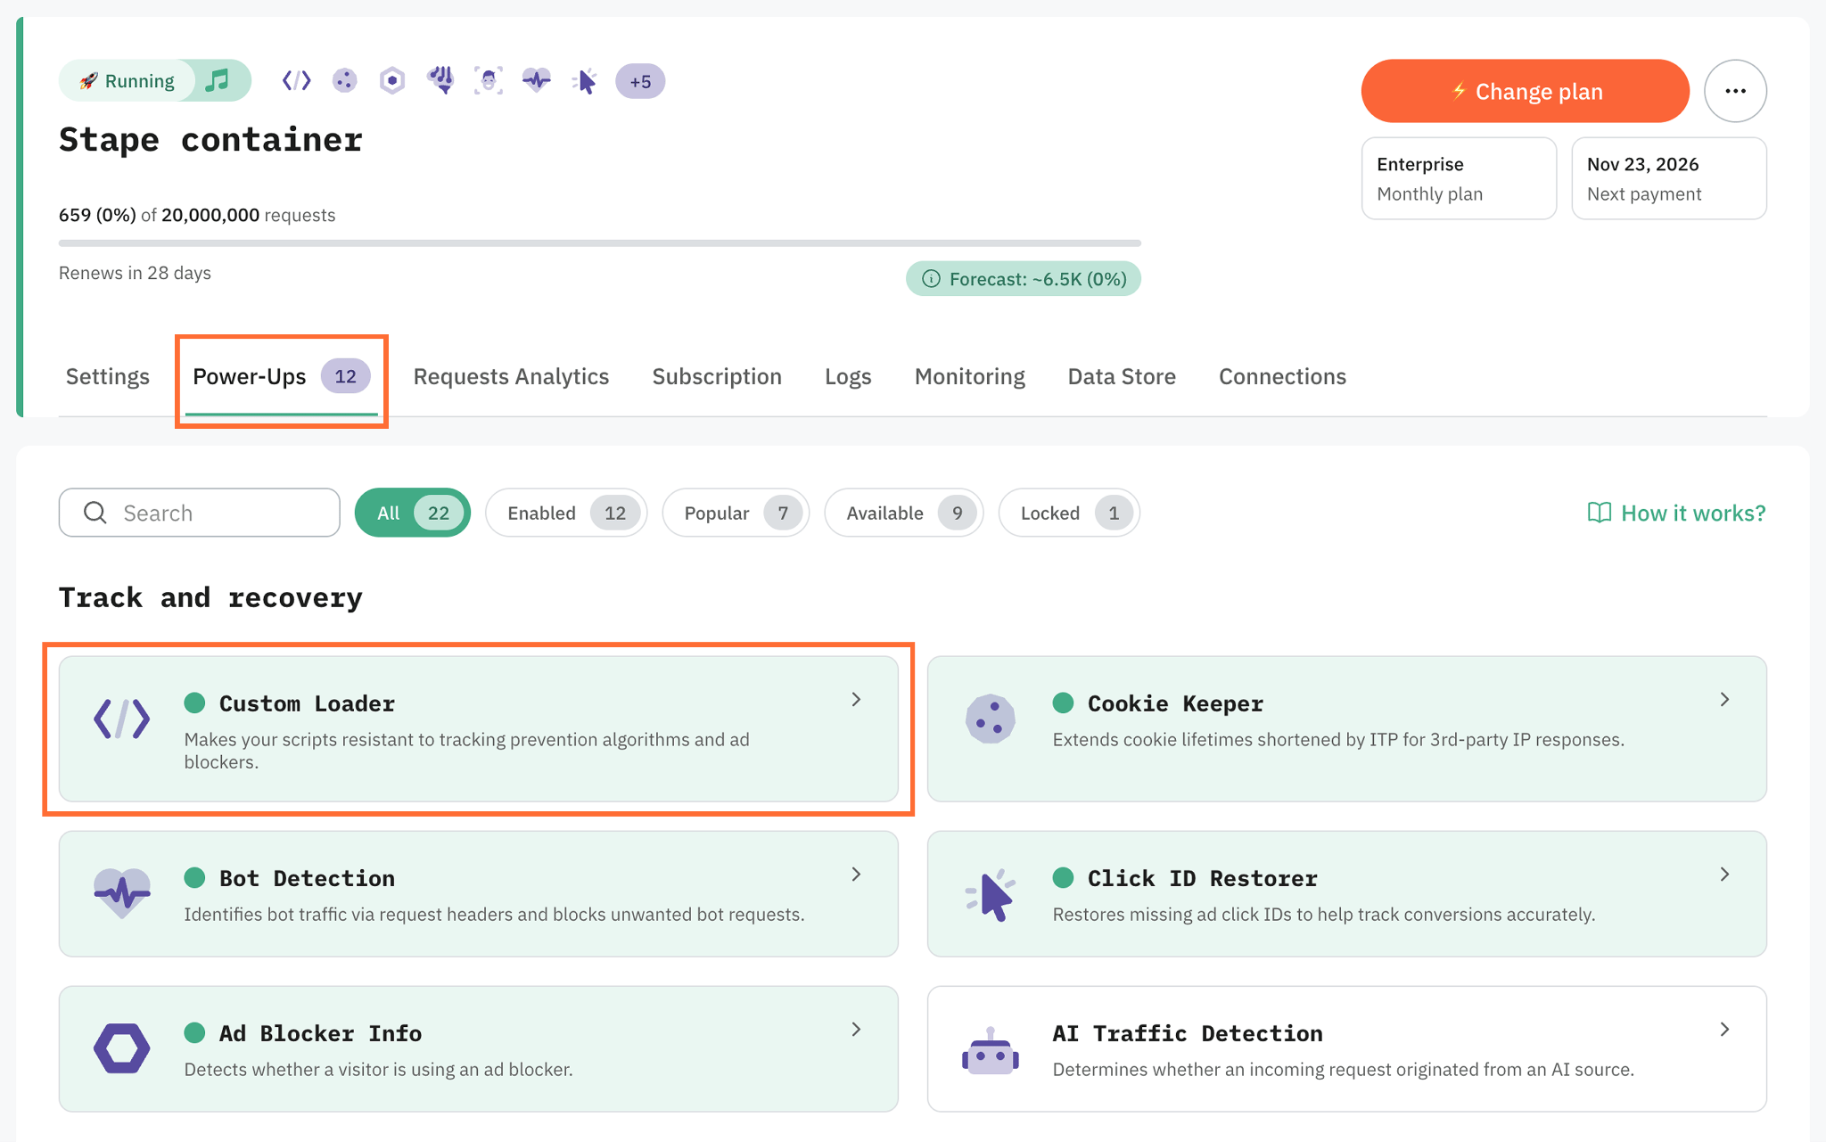Open the Monitoring tab
Viewport: 1826px width, 1142px height.
(970, 376)
